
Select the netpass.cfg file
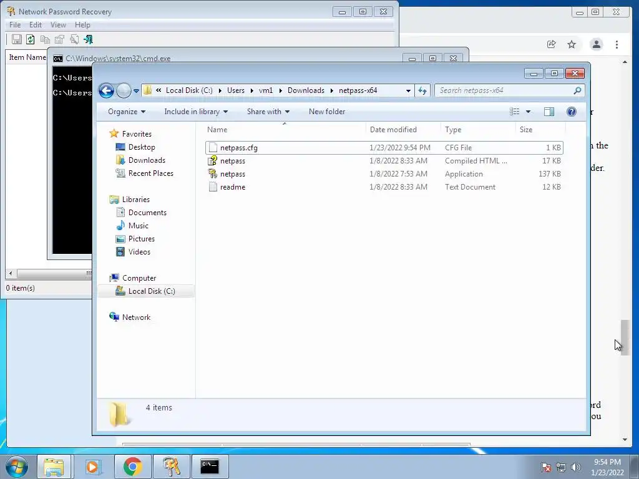(x=384, y=148)
